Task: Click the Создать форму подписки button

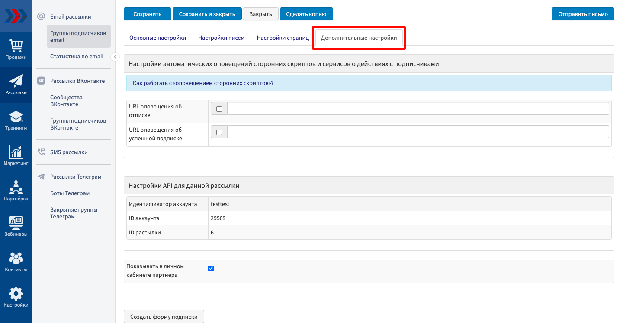Action: point(164,317)
